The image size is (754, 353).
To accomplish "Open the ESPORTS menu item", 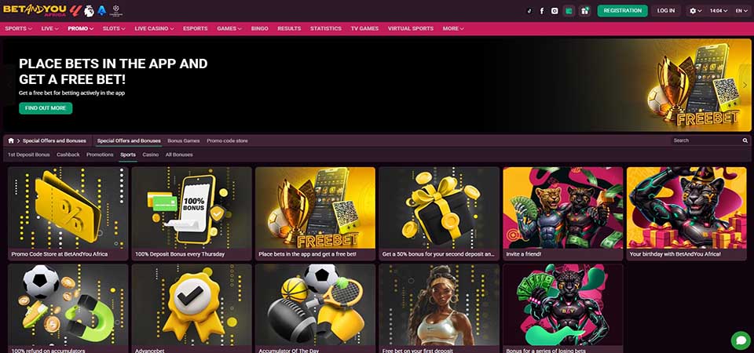I will [x=196, y=29].
